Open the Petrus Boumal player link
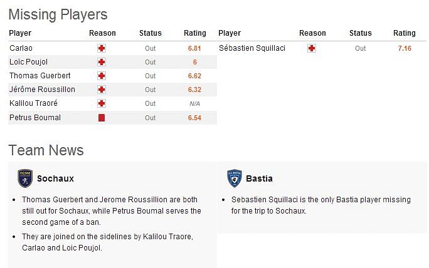This screenshot has width=429, height=268. 35,118
